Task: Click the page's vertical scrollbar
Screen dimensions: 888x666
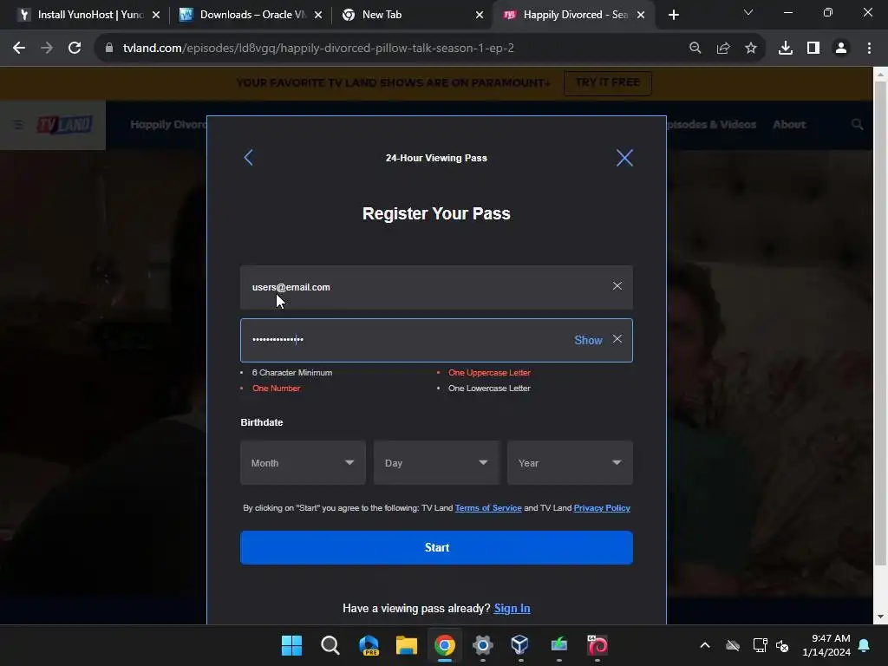Action: click(x=880, y=323)
